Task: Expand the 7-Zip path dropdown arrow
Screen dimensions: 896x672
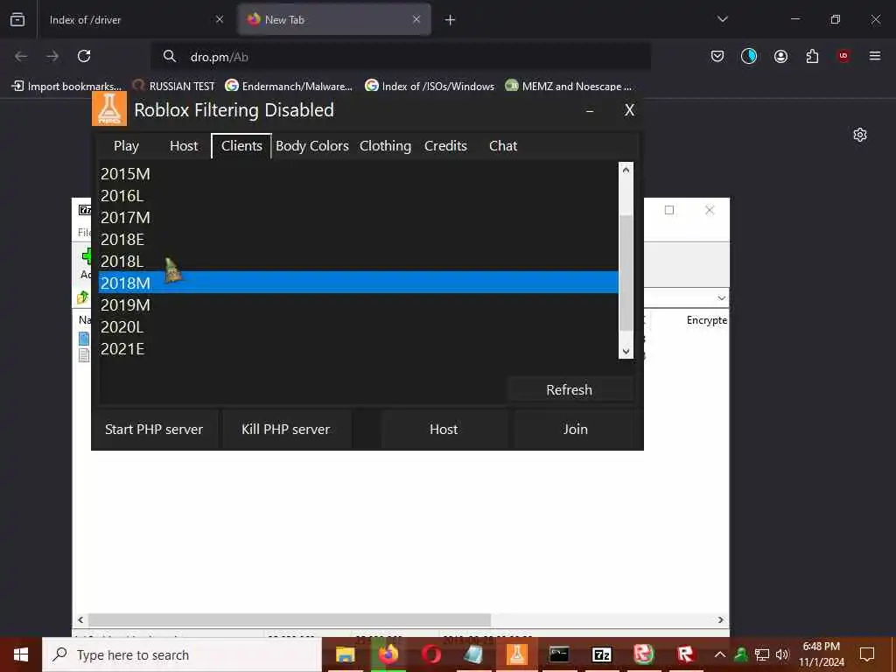Action: [721, 298]
